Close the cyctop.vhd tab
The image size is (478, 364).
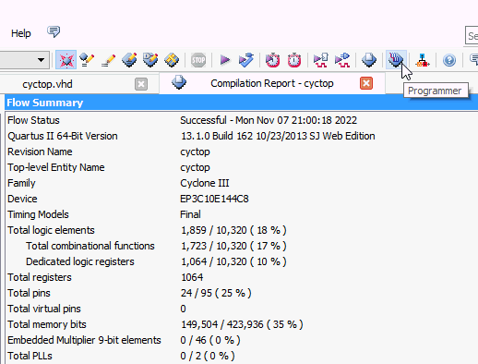click(141, 84)
